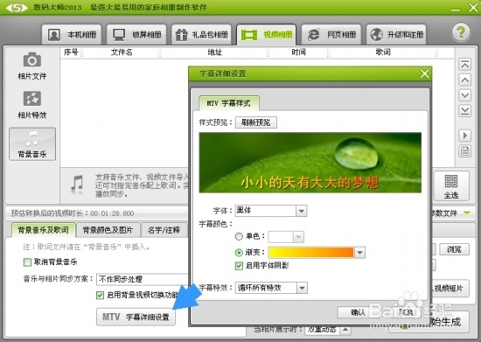
Task: Open the 相片文件 camera icon
Action: 31,66
